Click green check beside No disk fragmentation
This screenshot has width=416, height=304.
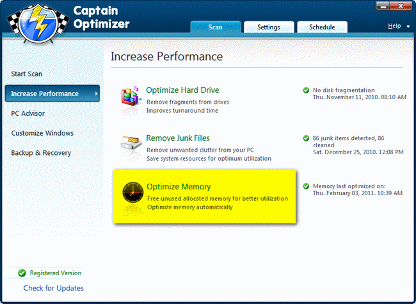pos(306,90)
